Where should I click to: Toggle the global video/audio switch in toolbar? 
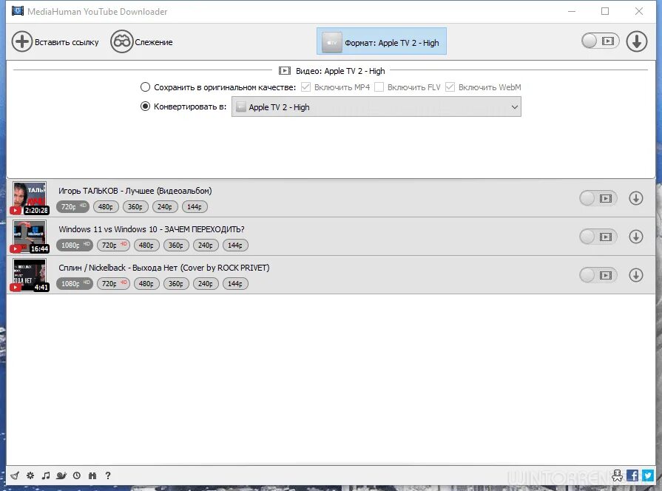point(600,41)
